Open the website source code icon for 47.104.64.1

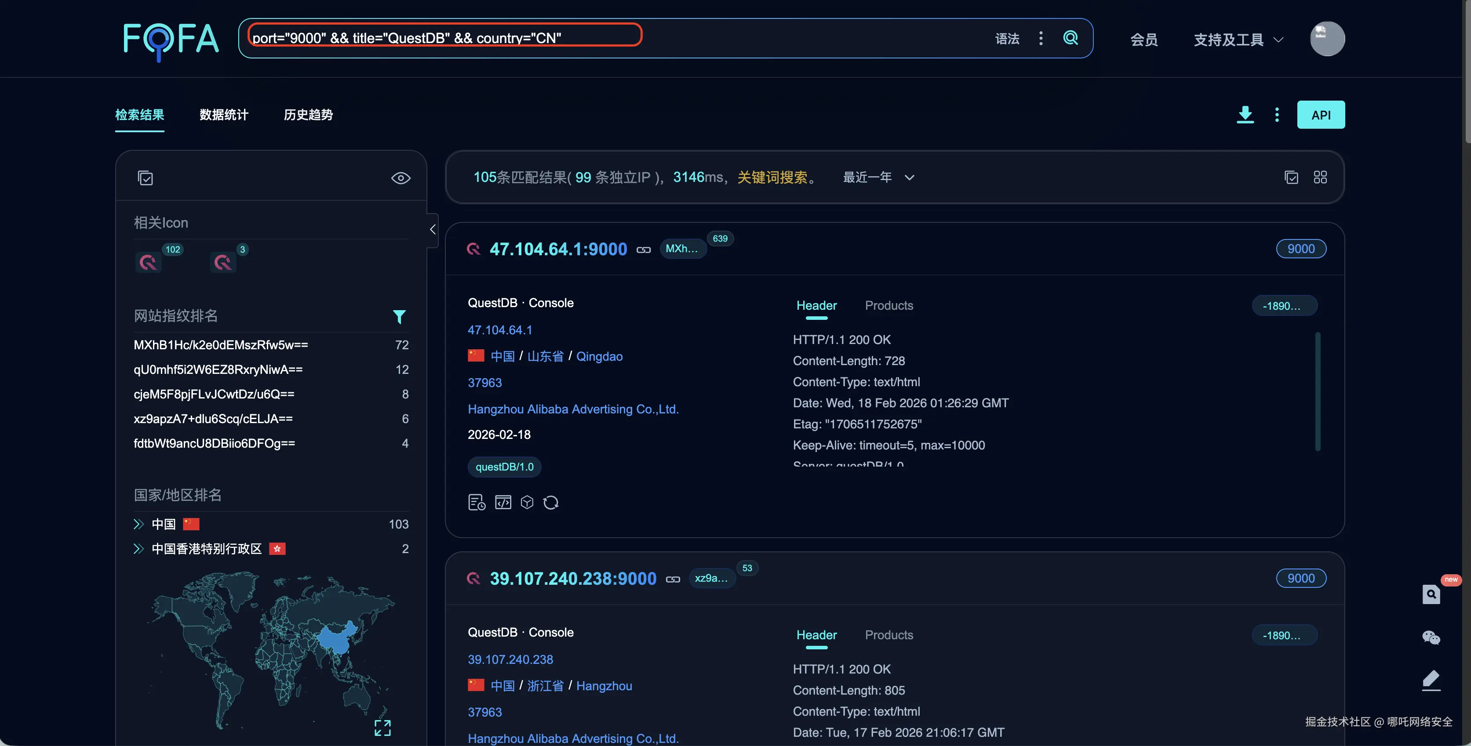[x=502, y=502]
